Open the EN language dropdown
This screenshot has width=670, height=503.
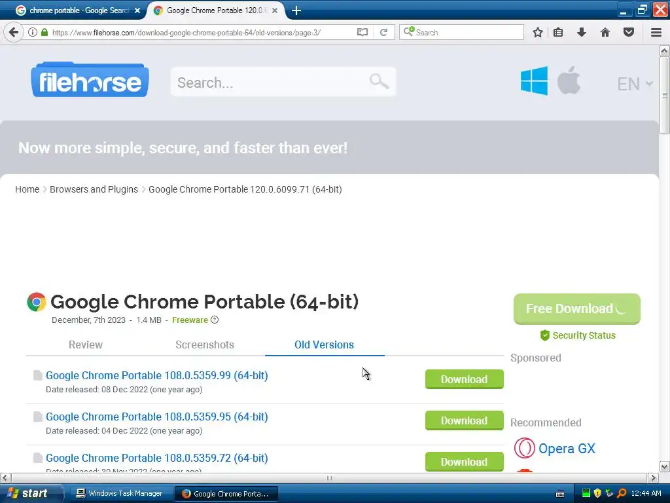[x=635, y=84]
